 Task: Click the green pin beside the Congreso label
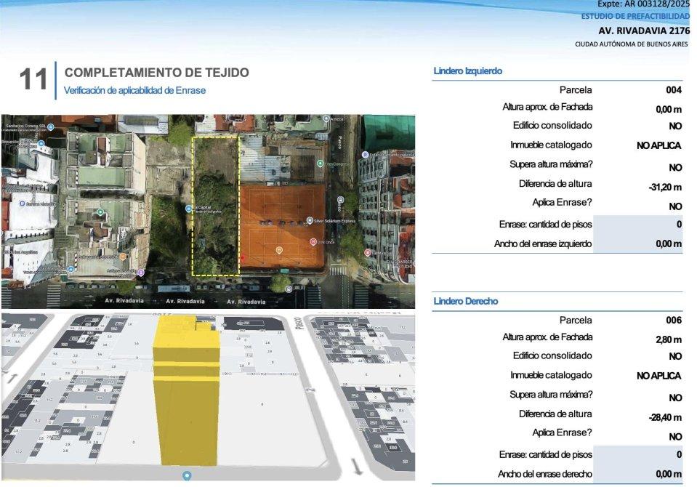(x=320, y=164)
